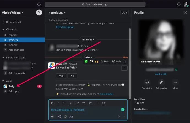Open the Yesterday date dropdown
The image size is (190, 123).
pyautogui.click(x=88, y=39)
